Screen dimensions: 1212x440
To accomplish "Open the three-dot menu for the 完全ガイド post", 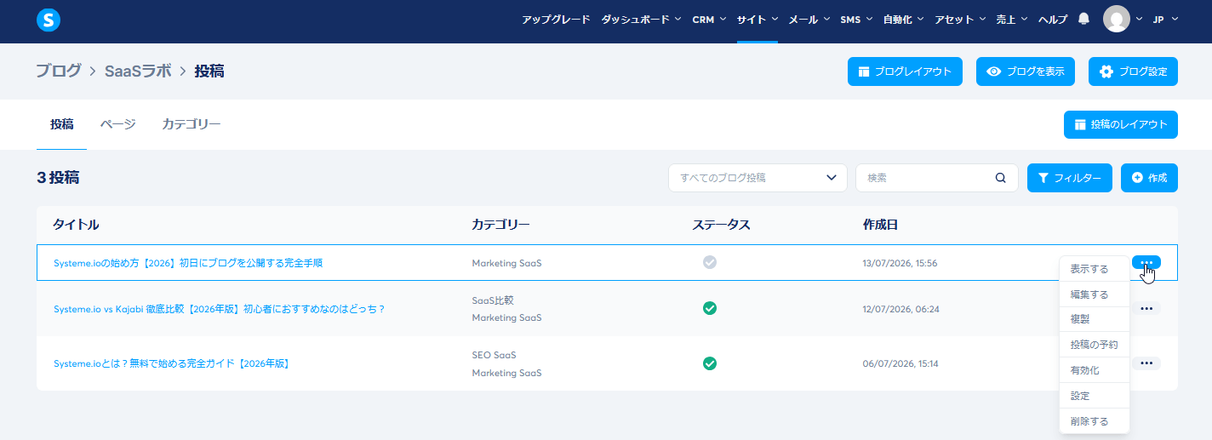I will coord(1146,363).
